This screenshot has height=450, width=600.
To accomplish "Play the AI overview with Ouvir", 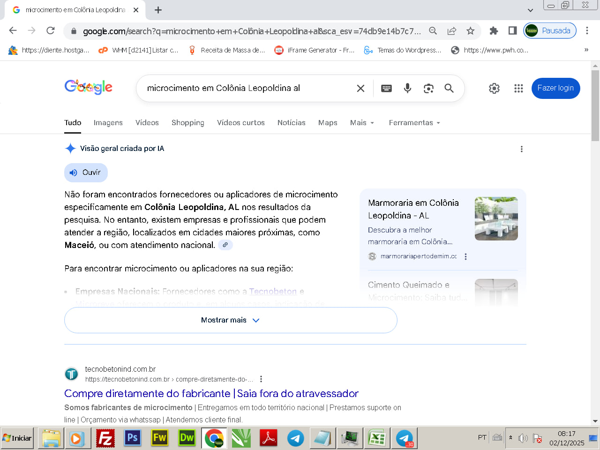I will [x=86, y=172].
